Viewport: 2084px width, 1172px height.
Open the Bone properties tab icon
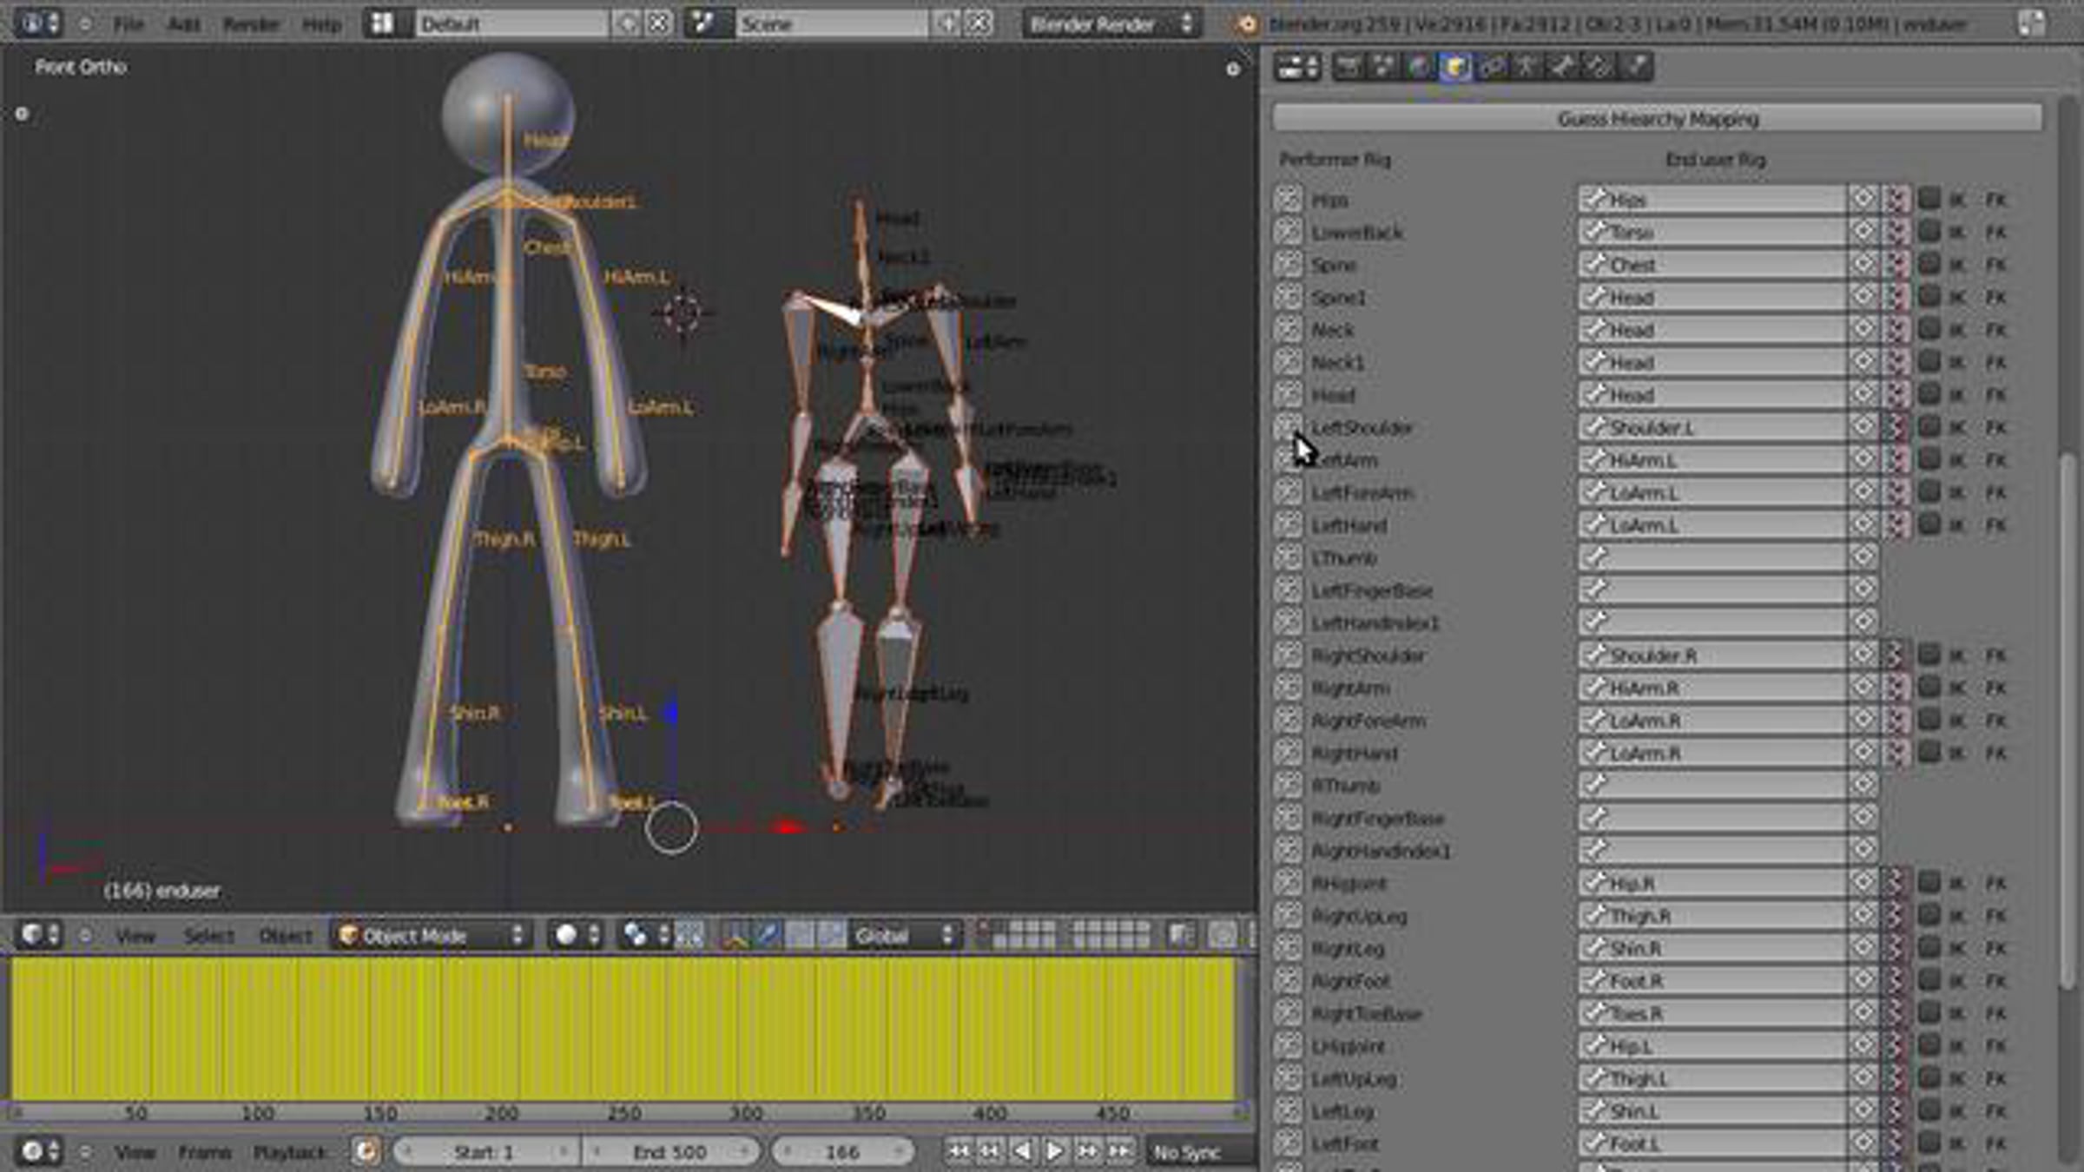[1563, 67]
